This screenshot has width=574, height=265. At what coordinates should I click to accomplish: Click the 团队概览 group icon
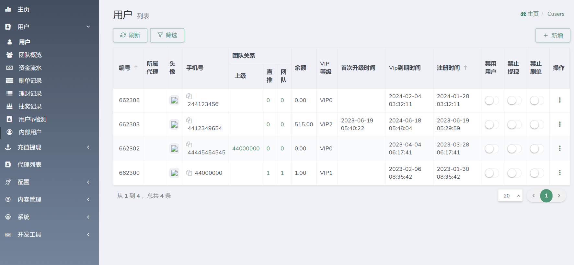click(x=9, y=55)
